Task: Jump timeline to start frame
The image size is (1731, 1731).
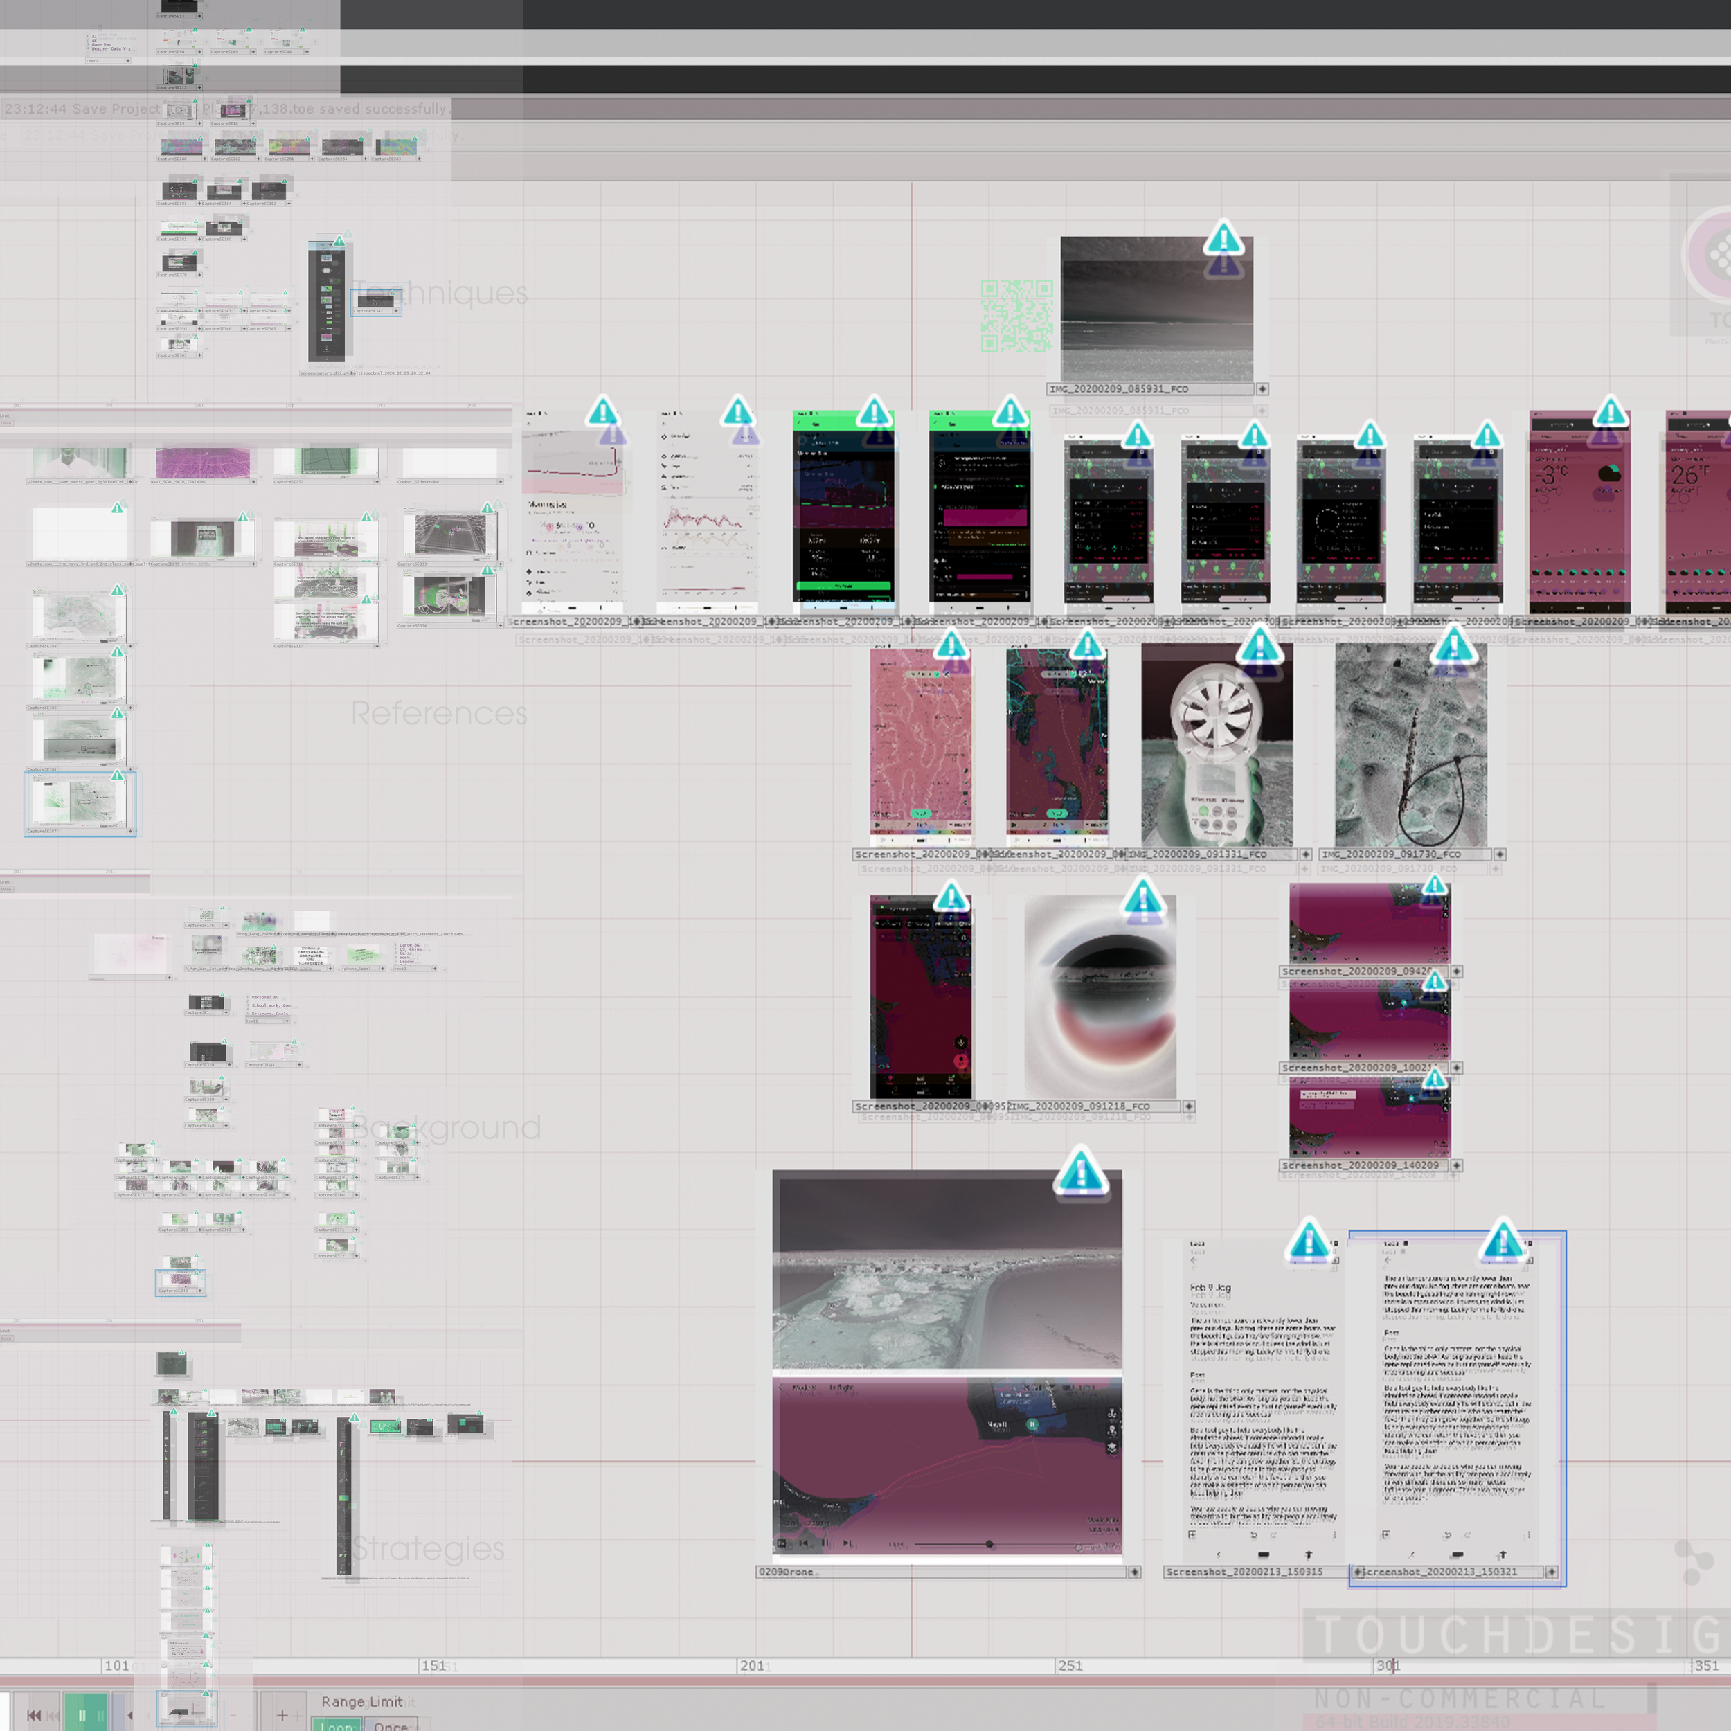Action: 34,1715
